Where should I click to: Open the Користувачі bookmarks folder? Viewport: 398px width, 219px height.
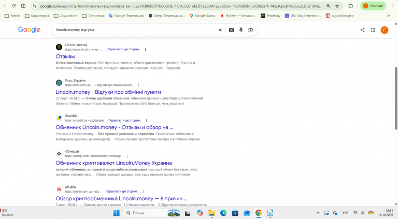(x=37, y=16)
